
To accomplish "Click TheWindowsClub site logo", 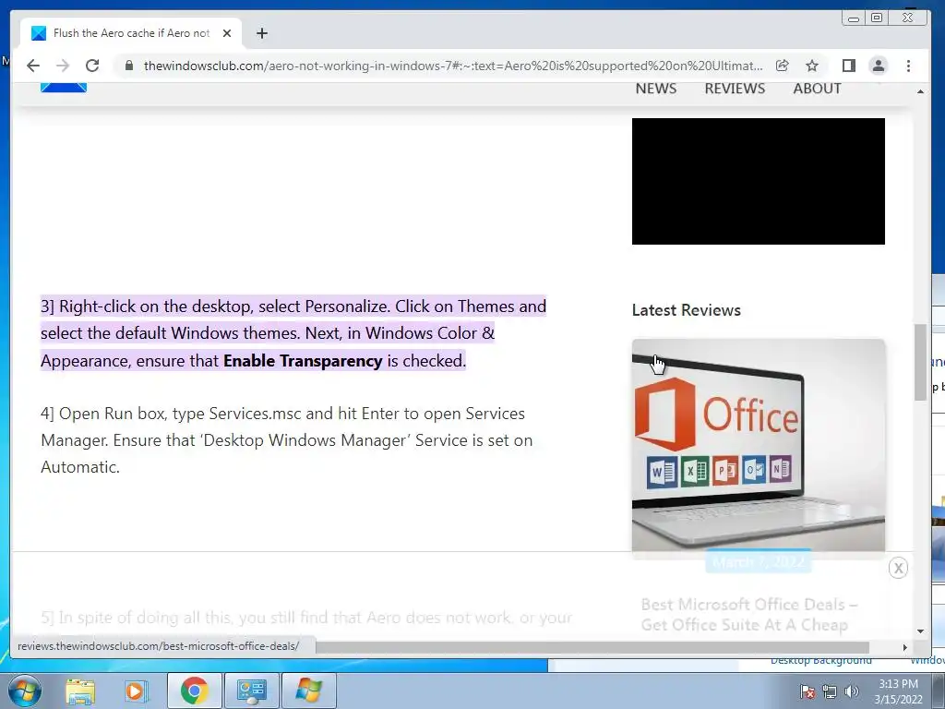I will [64, 88].
